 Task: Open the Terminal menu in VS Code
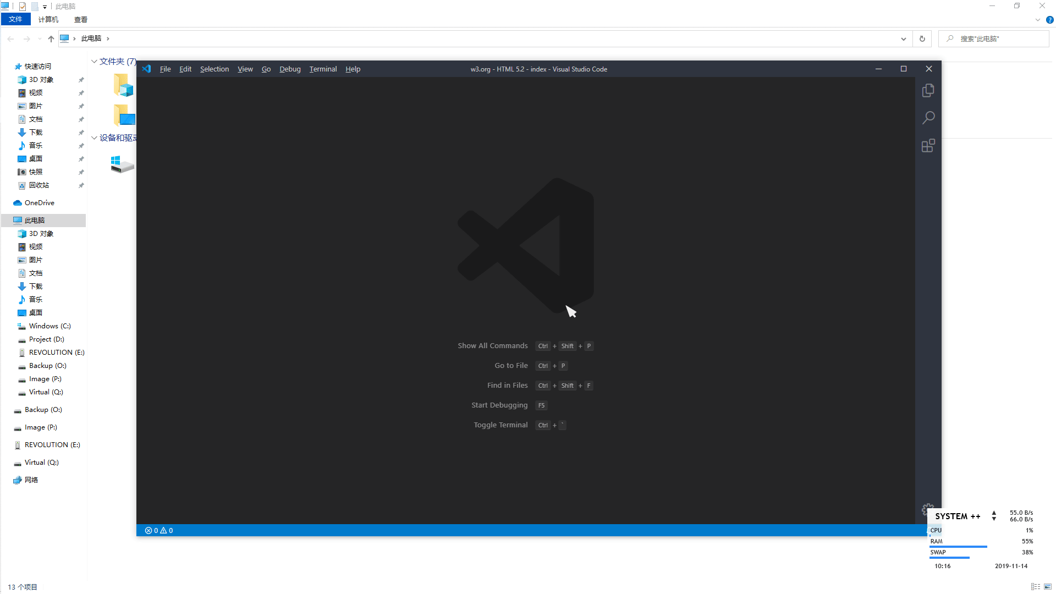tap(323, 69)
